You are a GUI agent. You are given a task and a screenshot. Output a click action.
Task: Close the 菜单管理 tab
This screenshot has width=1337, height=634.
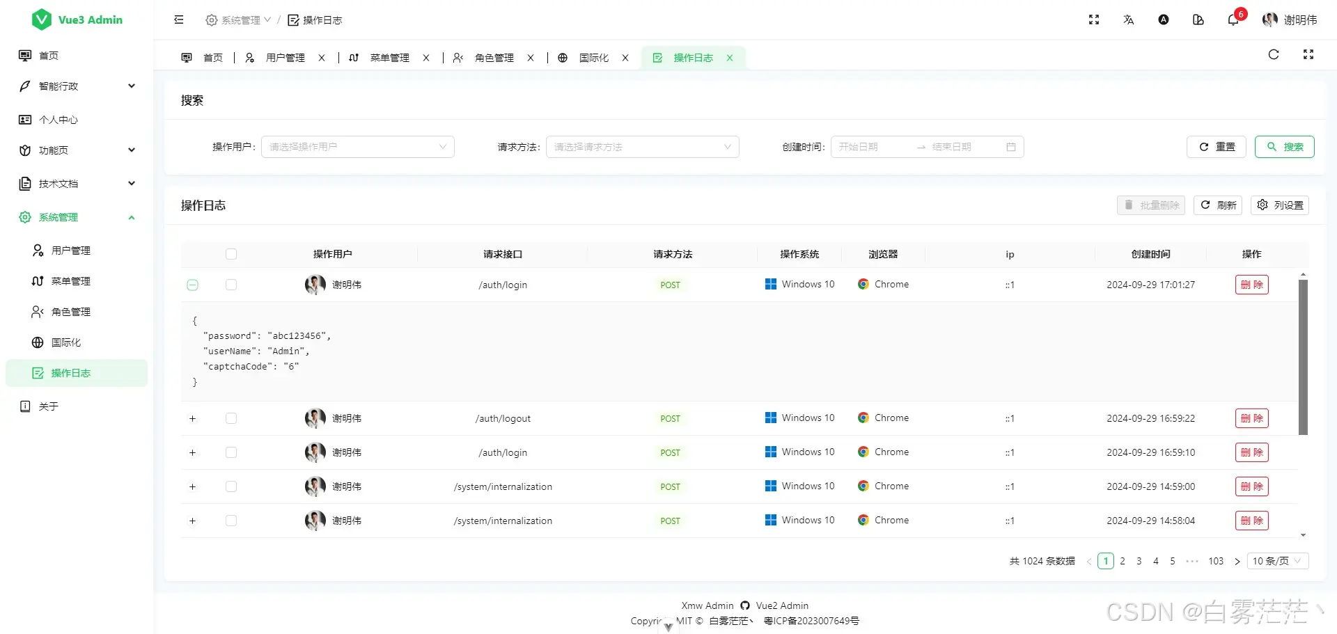click(426, 58)
